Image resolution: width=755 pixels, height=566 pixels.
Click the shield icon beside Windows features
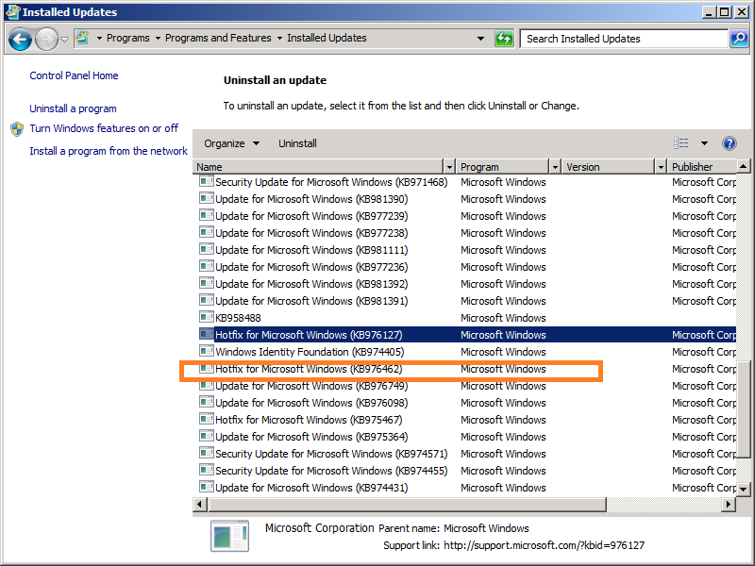[x=17, y=129]
